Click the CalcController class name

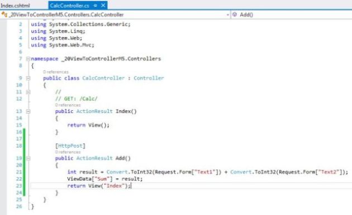(103, 78)
